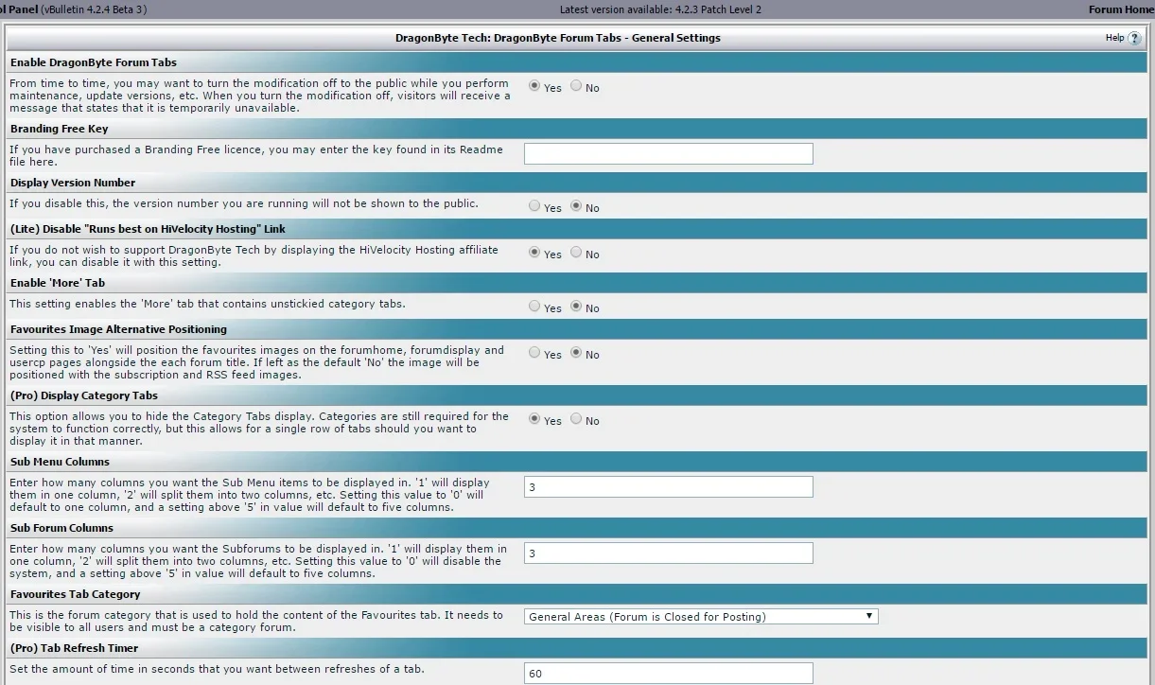Choose No for Display Category Tabs

tap(576, 419)
